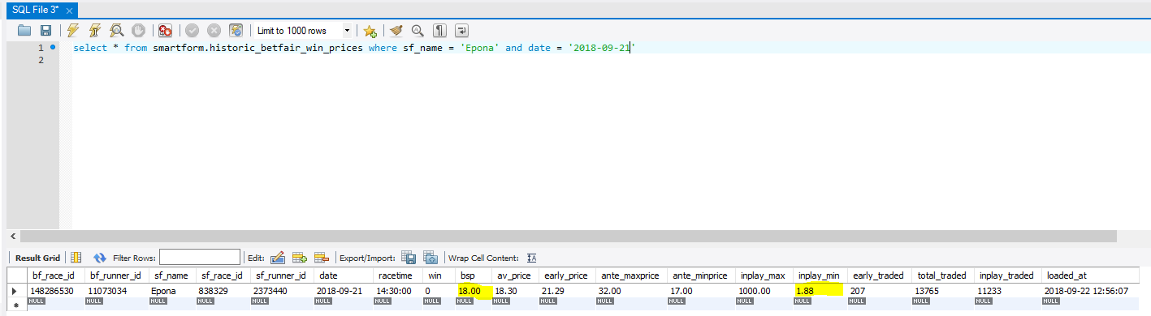Viewport: 1151px width, 316px height.
Task: Open a SQL script file
Action: pos(24,31)
